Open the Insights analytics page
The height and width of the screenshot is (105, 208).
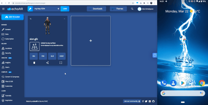pyautogui.click(x=6, y=62)
